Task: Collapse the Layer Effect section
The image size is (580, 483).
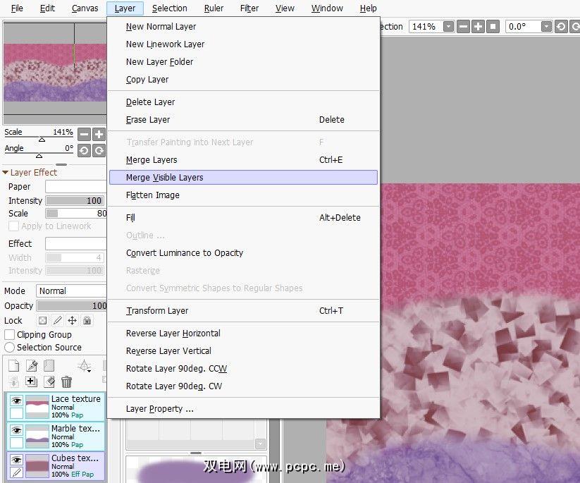Action: pos(6,173)
